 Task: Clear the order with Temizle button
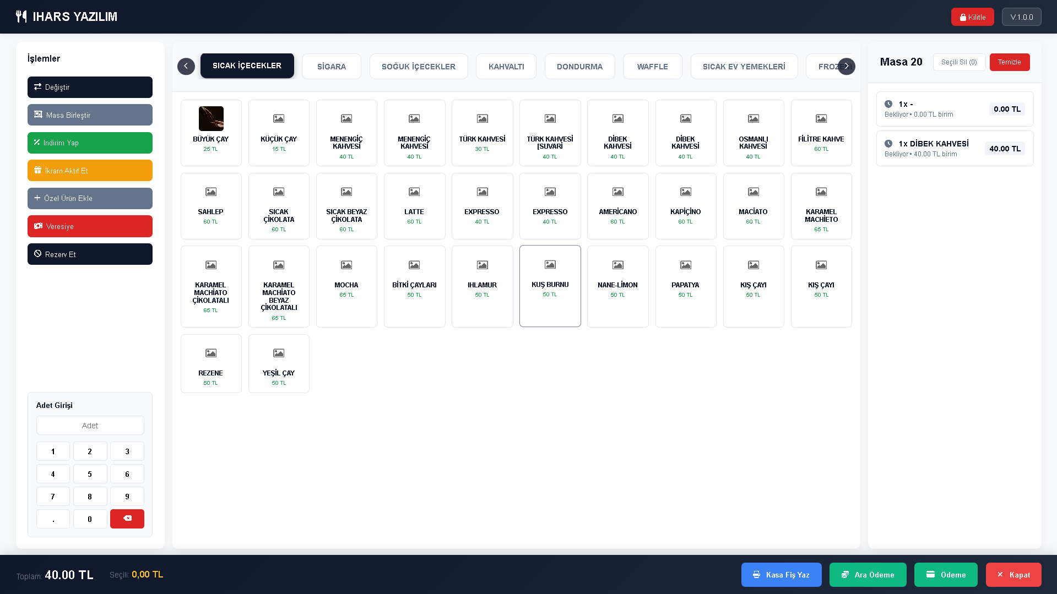[x=1009, y=62]
